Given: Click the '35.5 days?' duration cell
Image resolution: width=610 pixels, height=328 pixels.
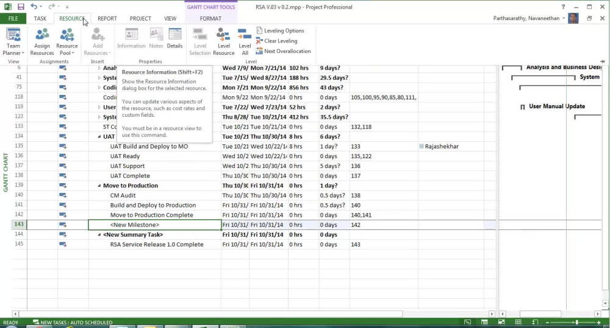Looking at the screenshot, I should click(x=334, y=117).
